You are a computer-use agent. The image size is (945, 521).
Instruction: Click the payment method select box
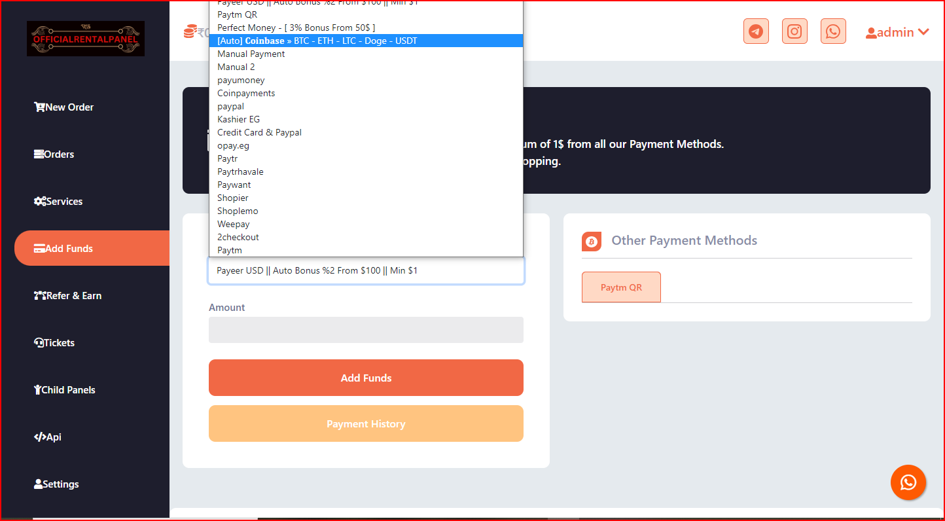[x=366, y=271]
